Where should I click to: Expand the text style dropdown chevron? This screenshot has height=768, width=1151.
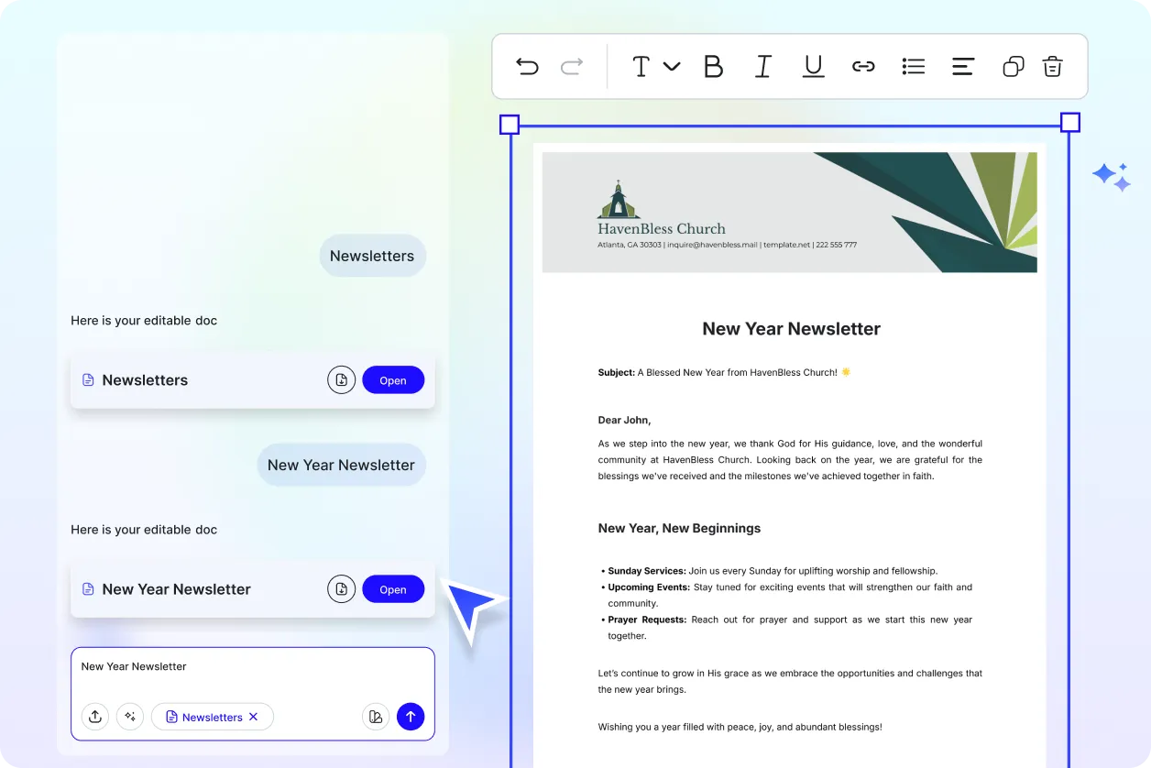coord(672,66)
